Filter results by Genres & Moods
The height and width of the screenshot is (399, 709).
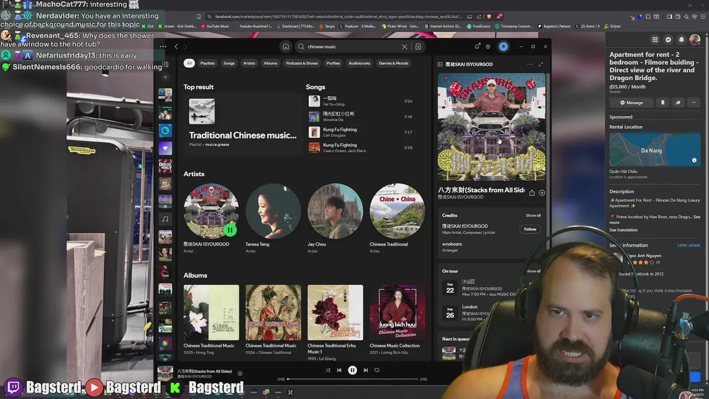coord(393,63)
